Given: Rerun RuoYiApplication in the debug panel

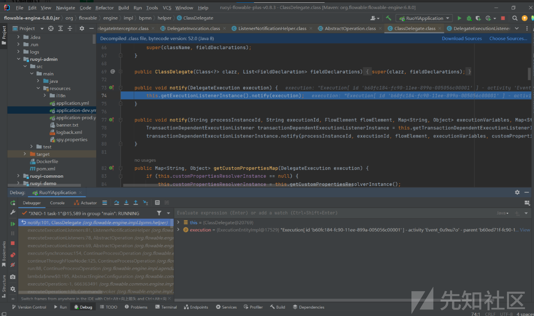Looking at the screenshot, I should [x=13, y=203].
